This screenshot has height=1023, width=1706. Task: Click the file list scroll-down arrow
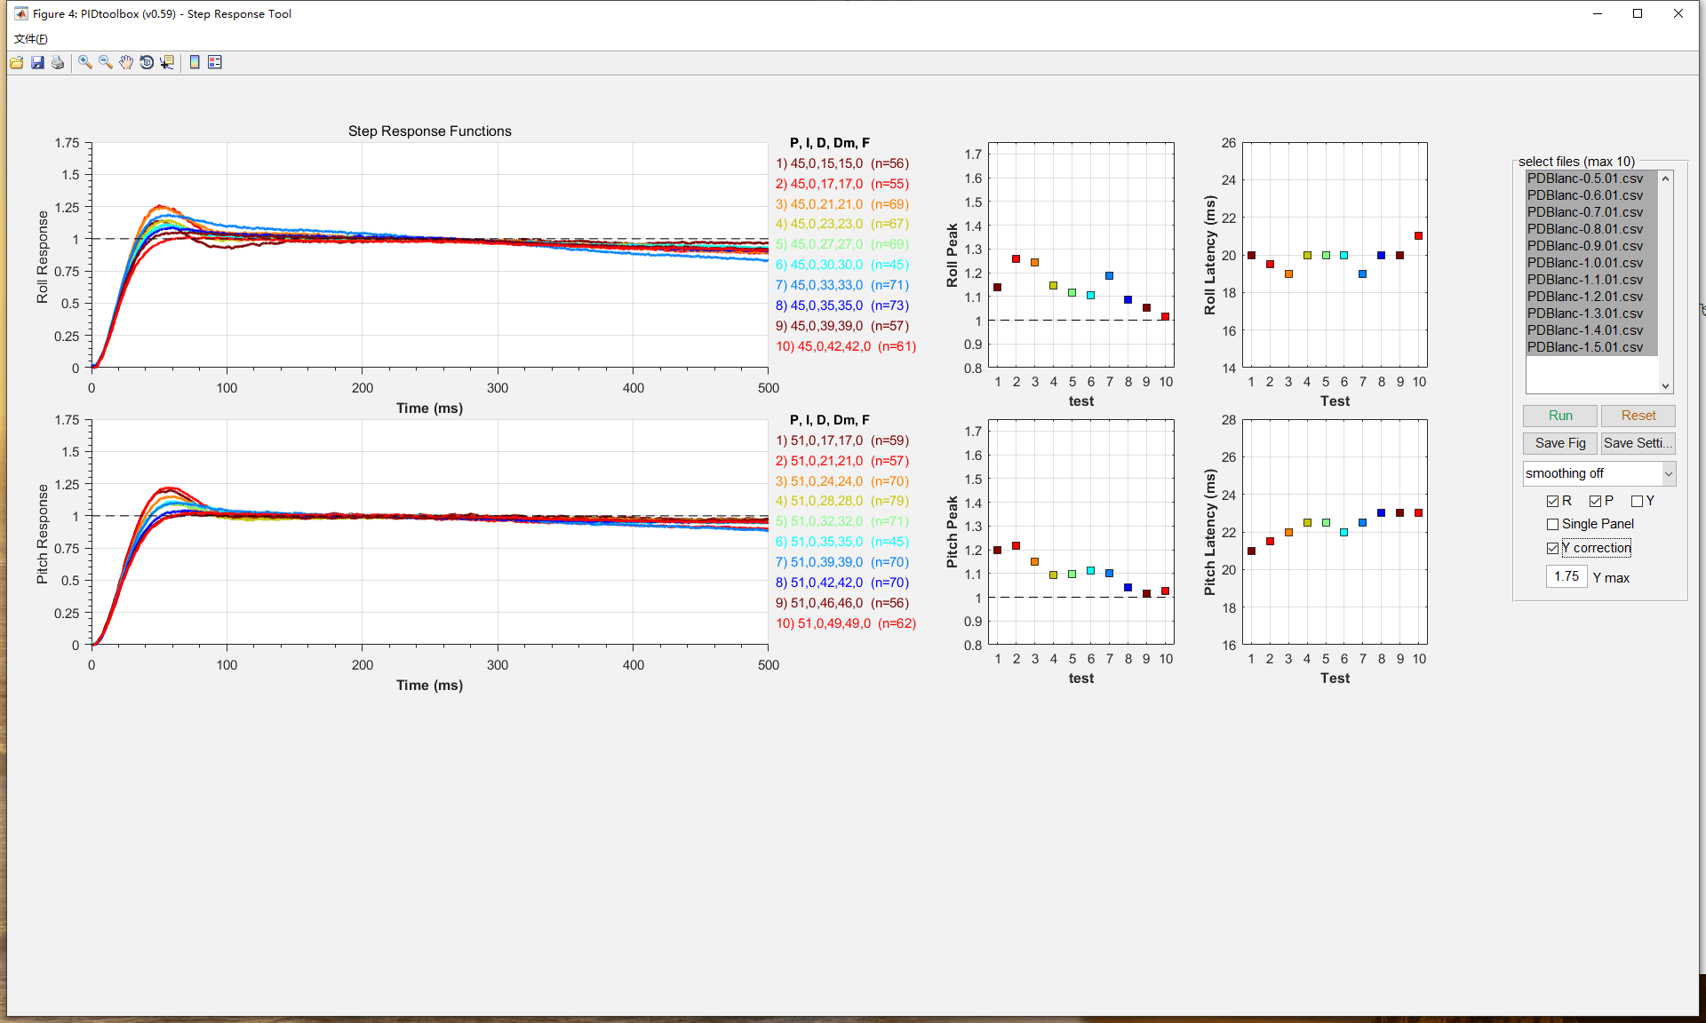(x=1666, y=385)
